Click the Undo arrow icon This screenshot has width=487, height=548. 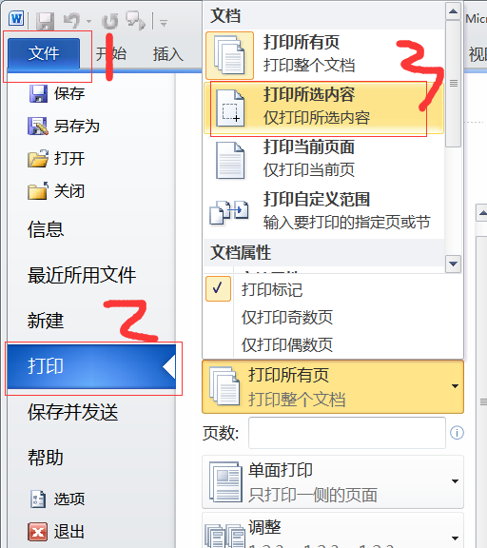coord(71,21)
